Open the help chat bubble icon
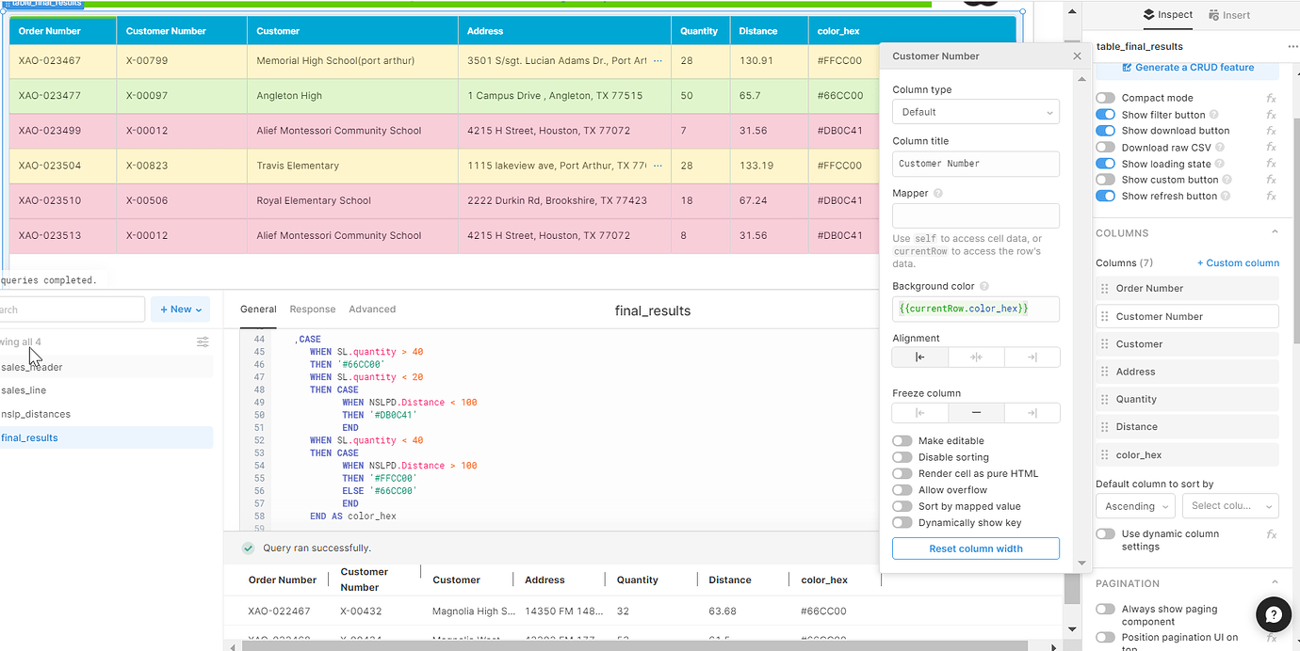This screenshot has height=651, width=1300. pyautogui.click(x=1273, y=614)
